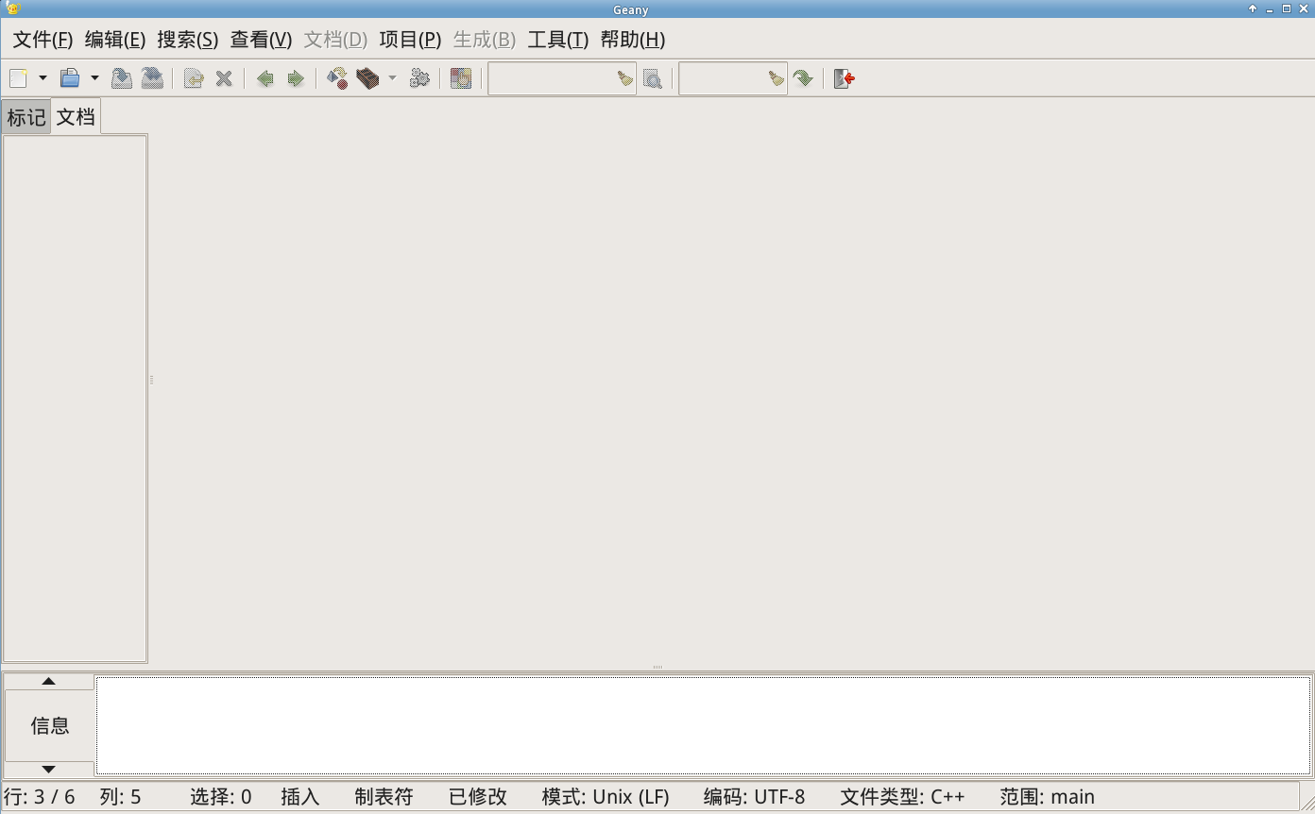Expand the recent files dropdown arrow
Viewport: 1315px width, 814px height.
pyautogui.click(x=94, y=78)
